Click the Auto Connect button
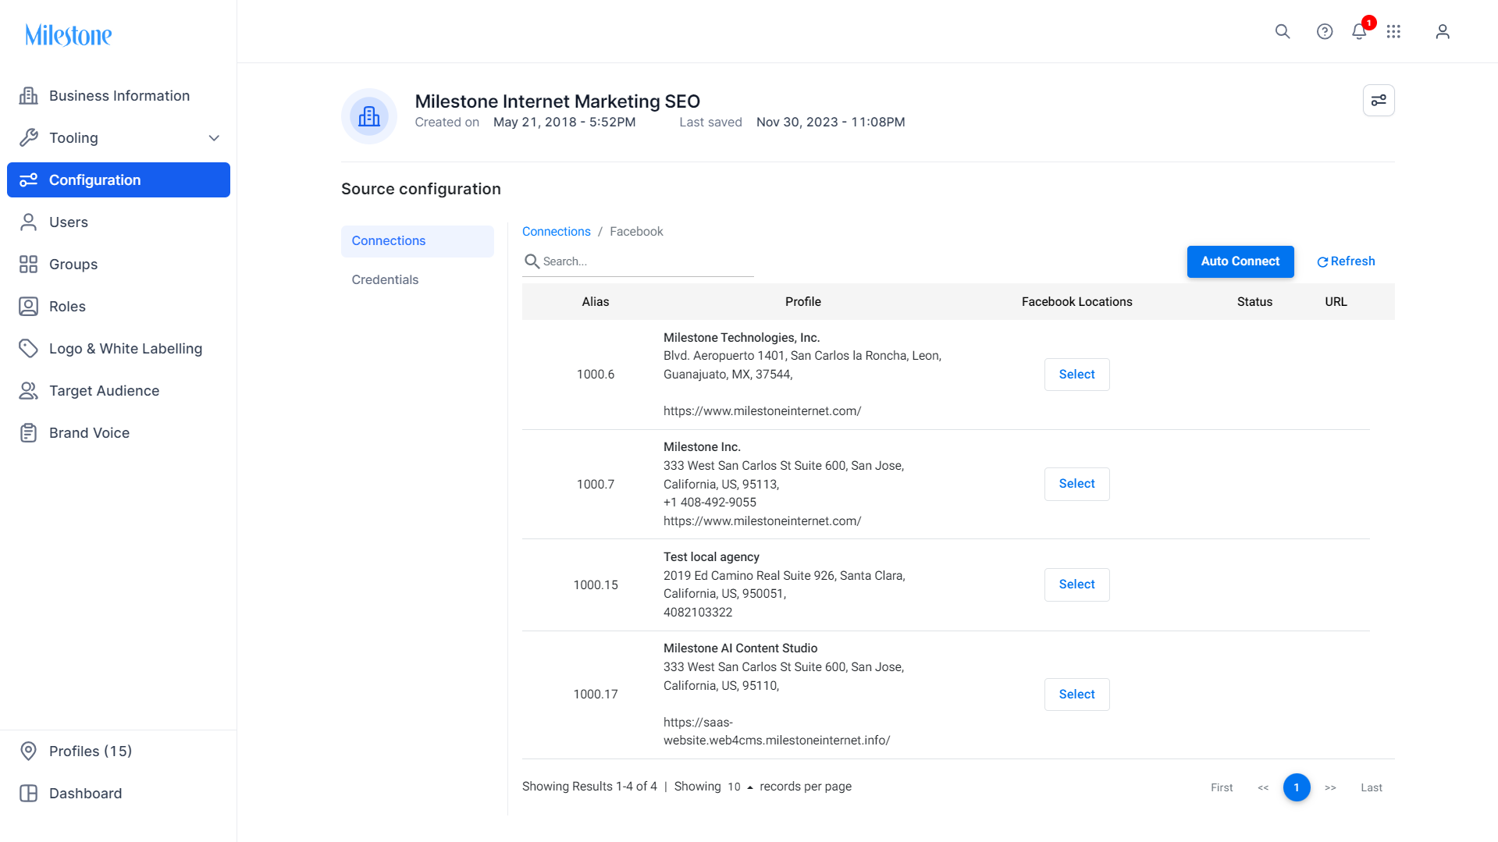The image size is (1498, 842). [1240, 261]
